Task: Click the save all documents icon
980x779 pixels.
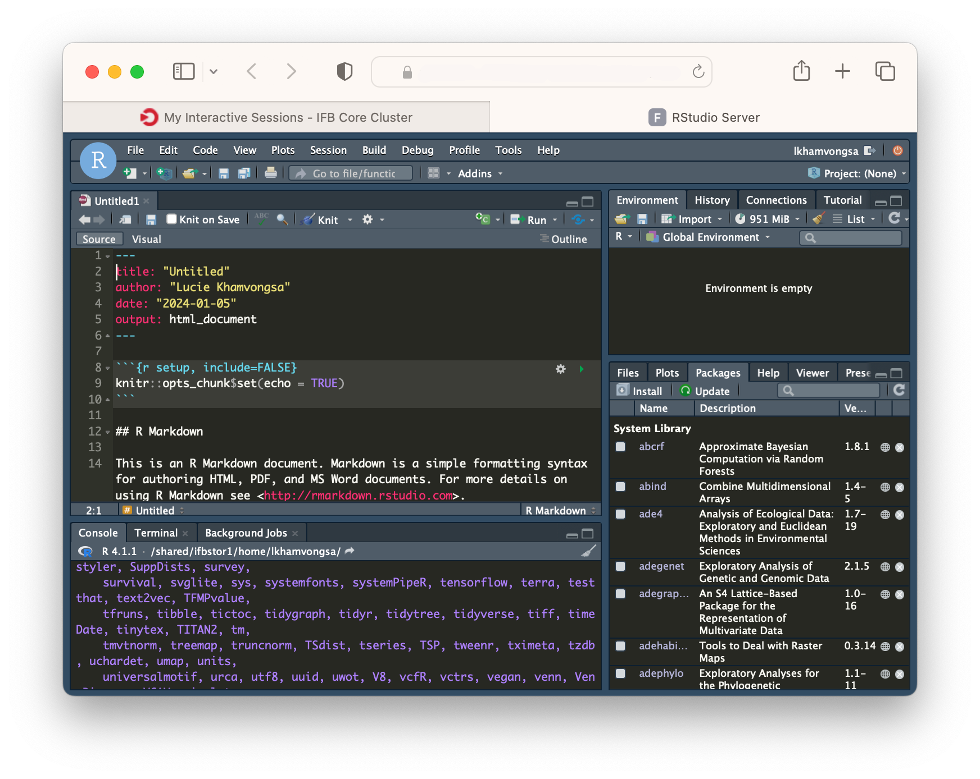Action: pos(244,173)
